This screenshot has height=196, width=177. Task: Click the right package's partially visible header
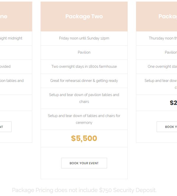pyautogui.click(x=157, y=16)
